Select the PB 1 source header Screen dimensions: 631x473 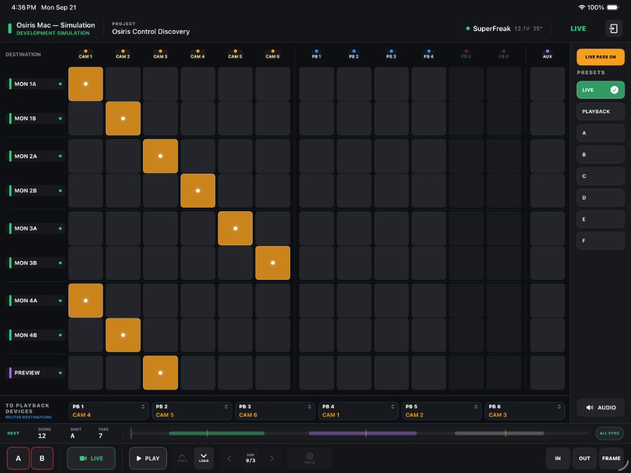tap(316, 54)
